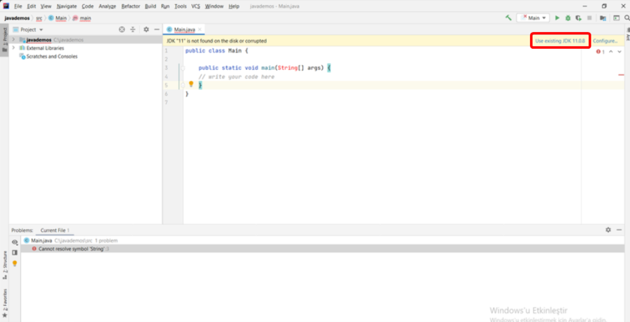This screenshot has height=322, width=630.
Task: Click the intention lightbulb in the editor gutter
Action: (x=191, y=84)
